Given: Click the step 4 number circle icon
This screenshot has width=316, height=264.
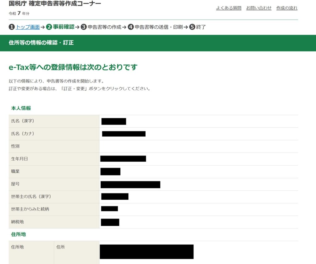Looking at the screenshot, I should click(x=131, y=27).
